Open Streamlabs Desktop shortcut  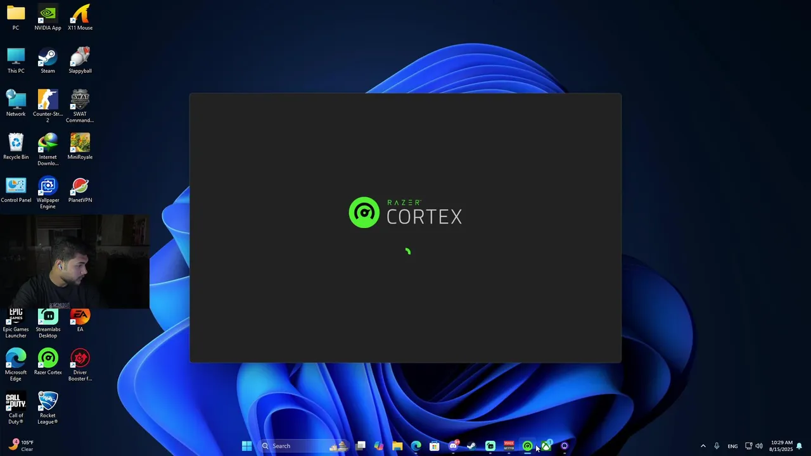pos(48,323)
